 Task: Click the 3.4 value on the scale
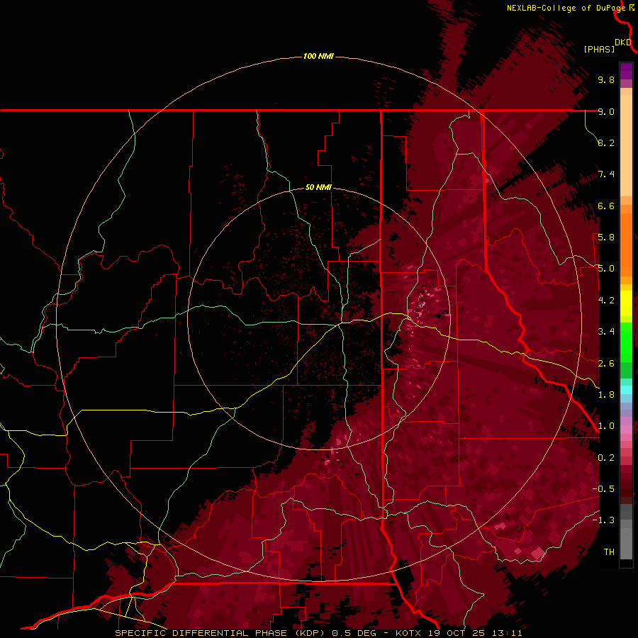[606, 332]
